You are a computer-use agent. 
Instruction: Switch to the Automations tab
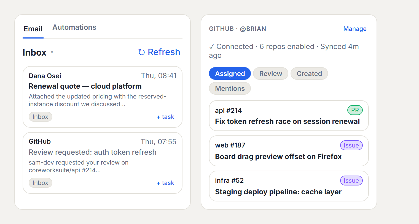74,27
